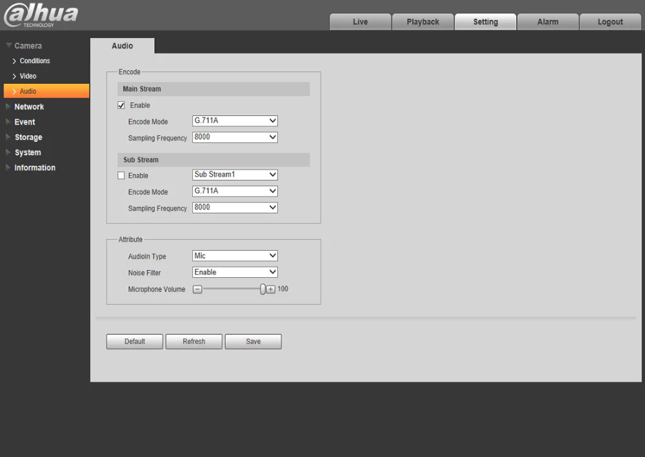This screenshot has width=645, height=457.
Task: Click the Logout tab
Action: (610, 22)
